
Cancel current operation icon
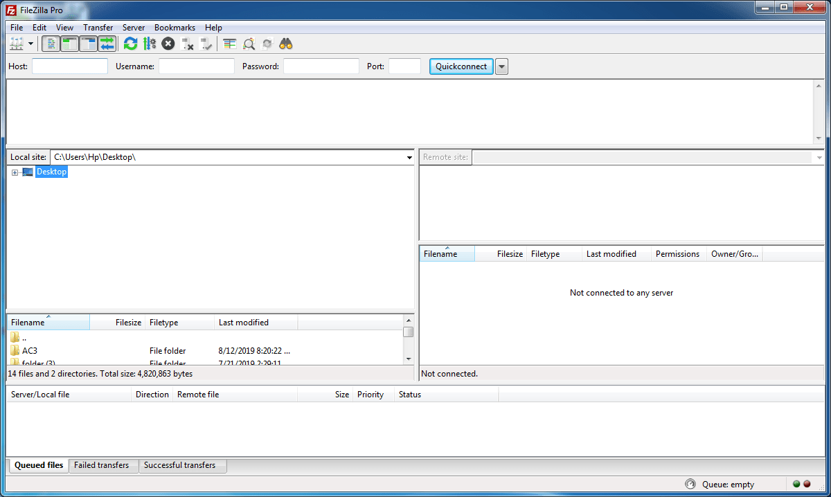click(168, 44)
